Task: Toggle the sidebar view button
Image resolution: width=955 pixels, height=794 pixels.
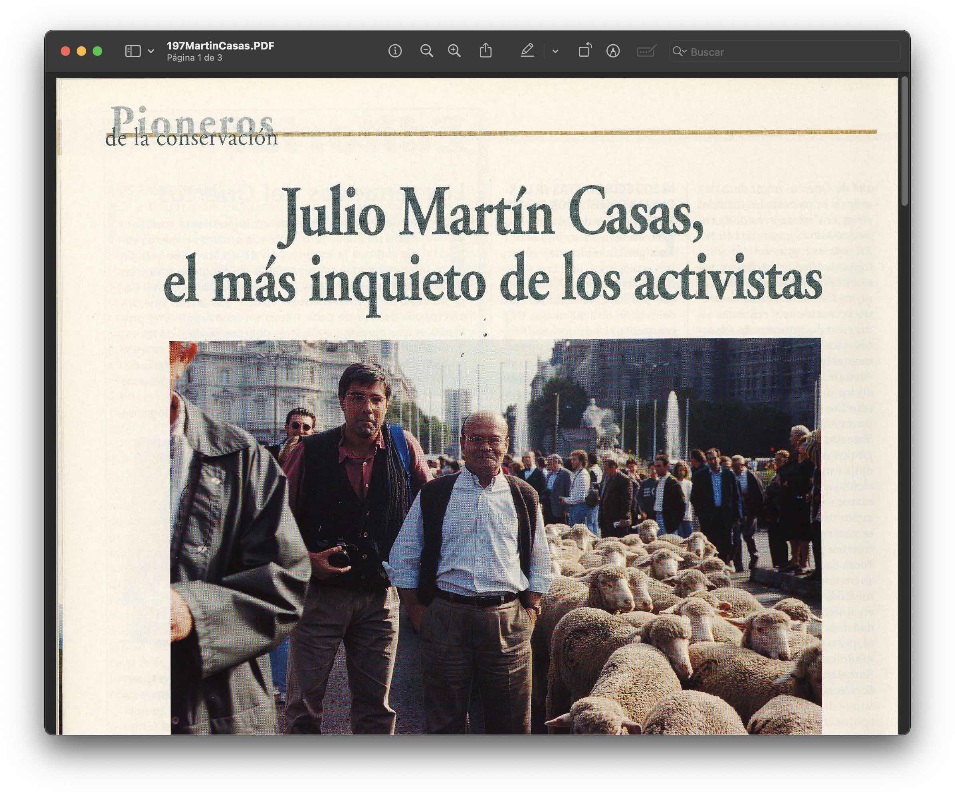Action: pyautogui.click(x=133, y=51)
